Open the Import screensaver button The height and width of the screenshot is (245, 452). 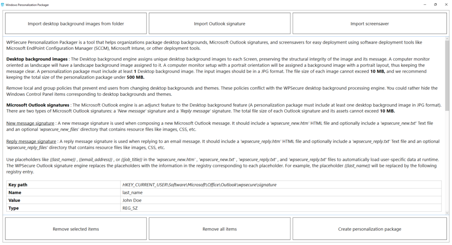point(369,24)
